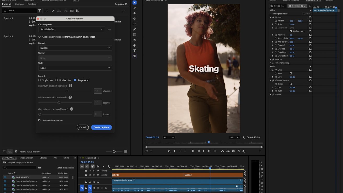The image size is (343, 193).
Task: Open the Effects tab
Action: click(66, 158)
